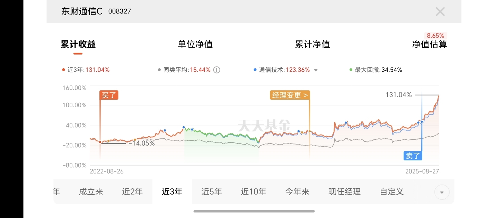Switch to the 累计净值 tab
The width and height of the screenshot is (485, 218).
(x=312, y=44)
